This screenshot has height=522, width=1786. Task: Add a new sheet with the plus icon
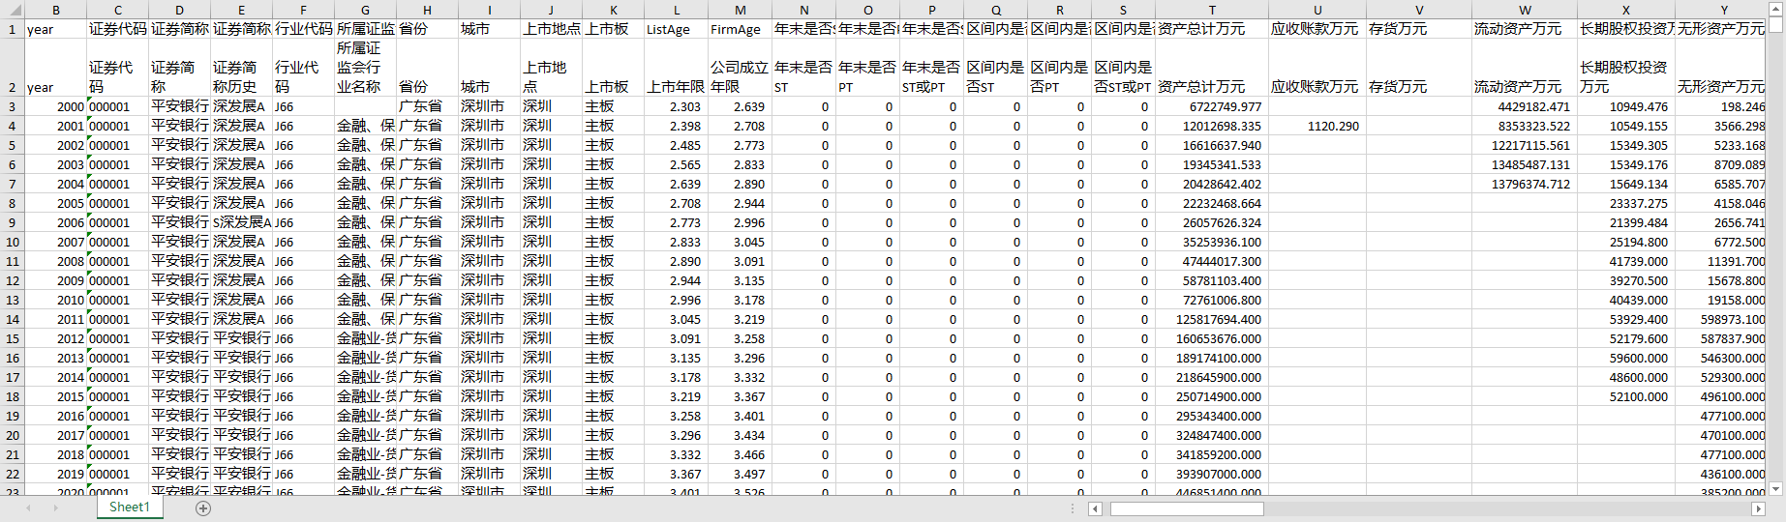click(203, 508)
